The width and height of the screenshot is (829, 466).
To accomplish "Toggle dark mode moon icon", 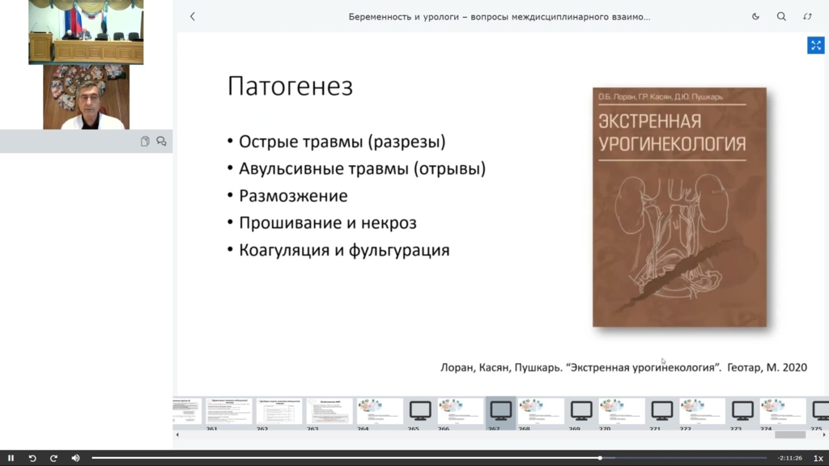I will (x=755, y=16).
